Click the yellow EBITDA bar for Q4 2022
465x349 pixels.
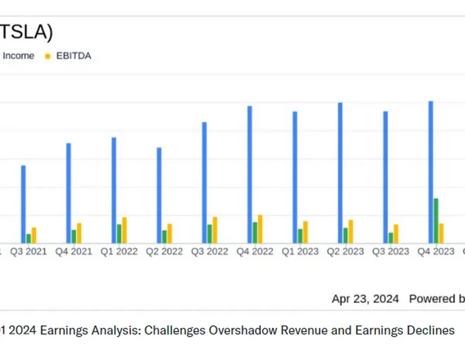(260, 229)
